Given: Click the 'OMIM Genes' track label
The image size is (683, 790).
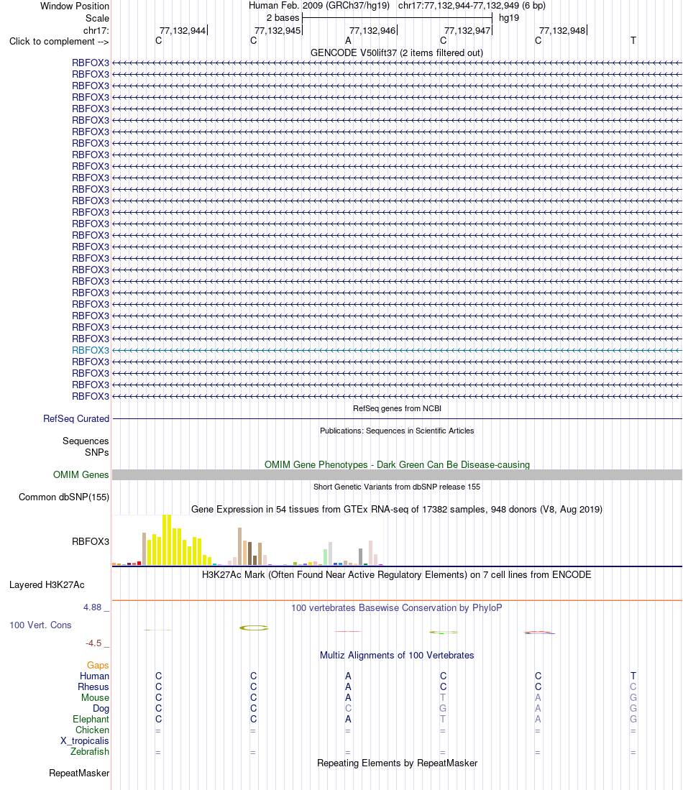Looking at the screenshot, I should point(81,474).
